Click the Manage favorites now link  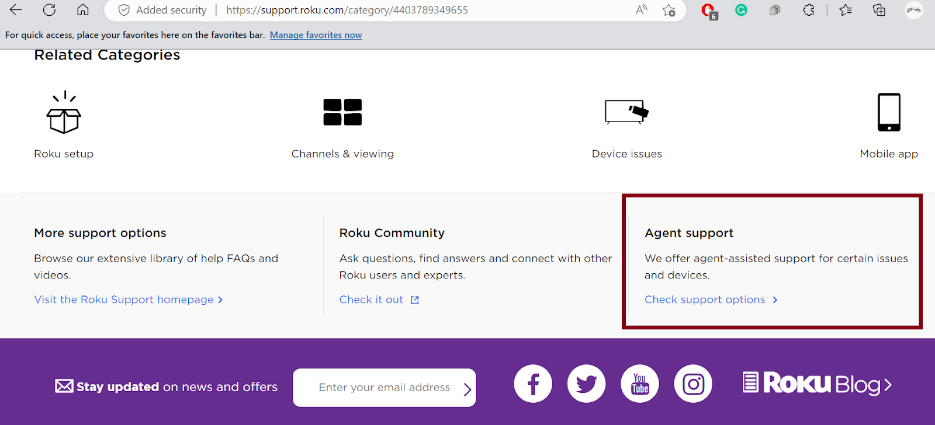(316, 35)
